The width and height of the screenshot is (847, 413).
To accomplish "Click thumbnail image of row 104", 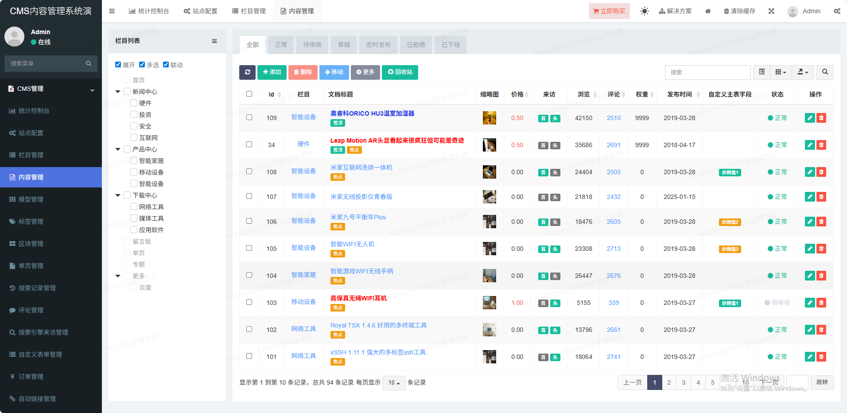I will [489, 276].
